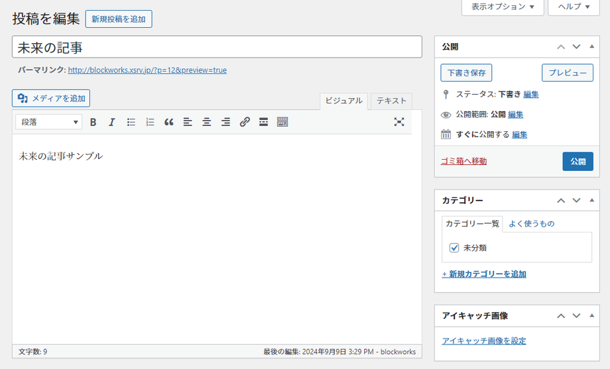Click the 新規カテゴリーを追加 link
The width and height of the screenshot is (610, 369).
click(484, 274)
